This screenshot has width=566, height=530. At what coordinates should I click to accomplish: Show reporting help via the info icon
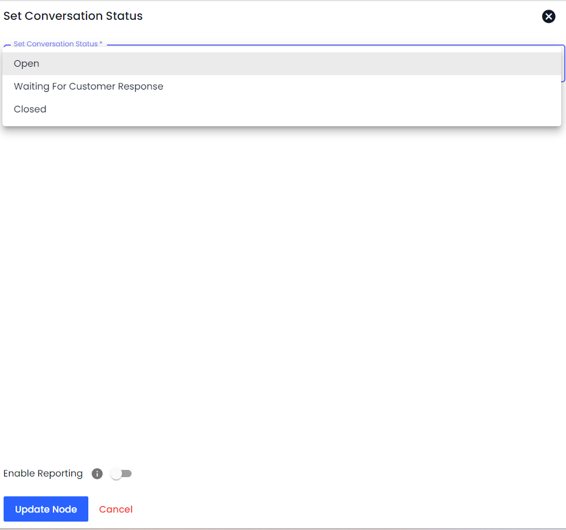click(x=97, y=474)
